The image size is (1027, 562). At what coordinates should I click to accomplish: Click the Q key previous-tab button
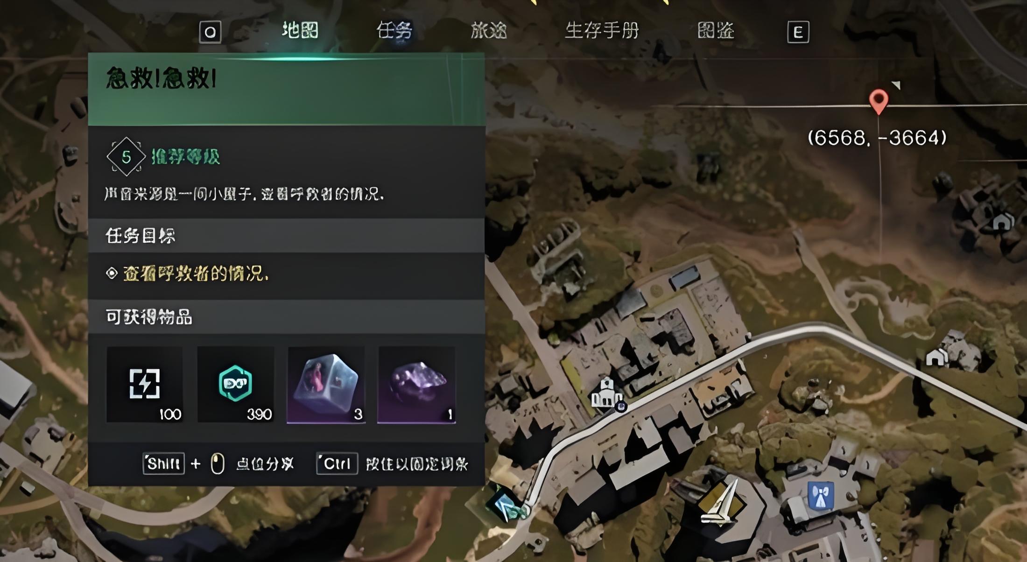point(210,32)
